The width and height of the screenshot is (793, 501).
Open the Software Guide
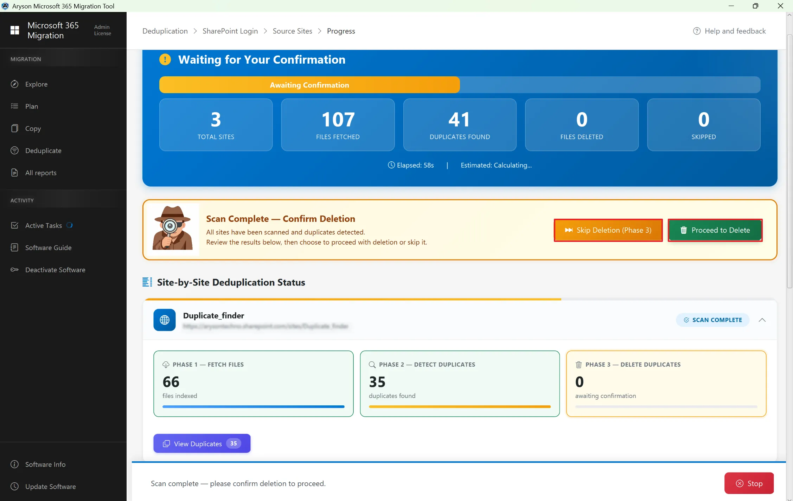click(x=48, y=247)
